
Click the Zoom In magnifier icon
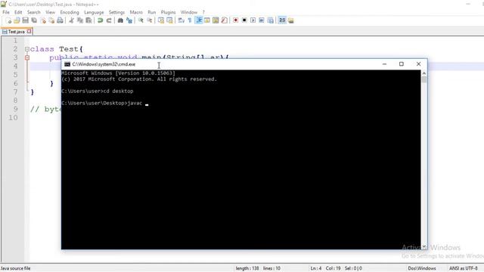click(x=141, y=20)
